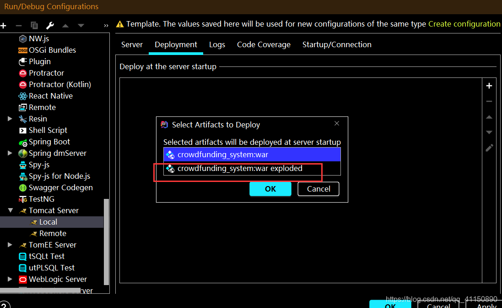This screenshot has height=308, width=502.
Task: Open the Code Coverage tab
Action: (x=264, y=44)
